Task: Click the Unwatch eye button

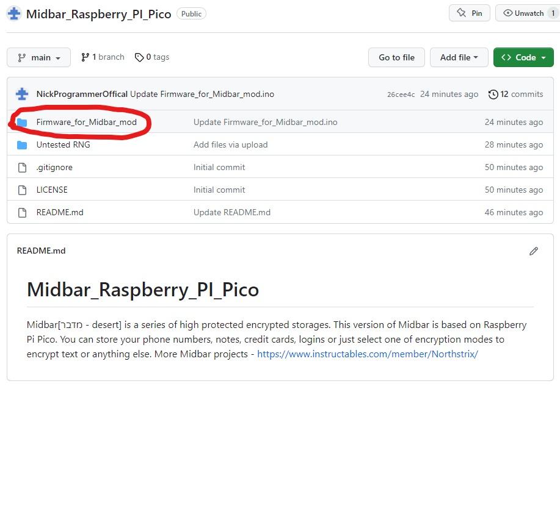Action: pos(523,13)
